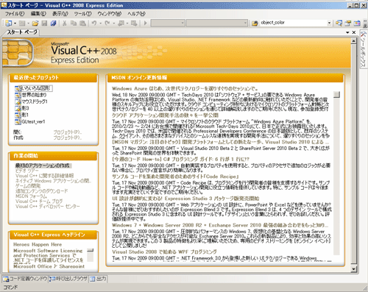Click the Find in Files icon

[255, 23]
